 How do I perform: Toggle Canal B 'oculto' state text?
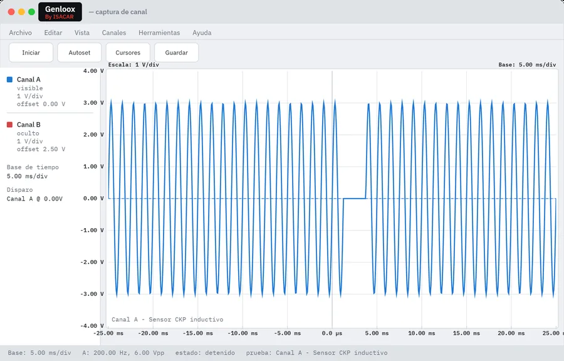[28, 133]
